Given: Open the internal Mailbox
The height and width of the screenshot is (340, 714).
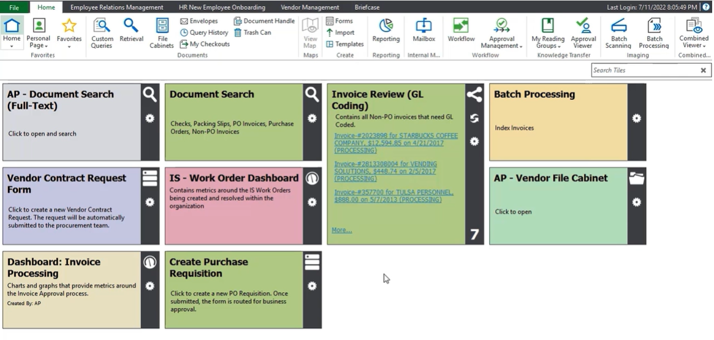Looking at the screenshot, I should [423, 31].
